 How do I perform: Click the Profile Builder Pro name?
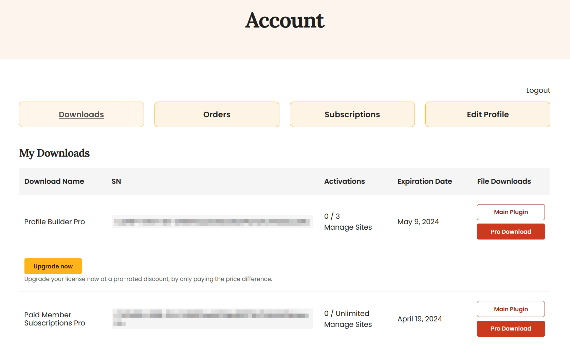point(55,222)
